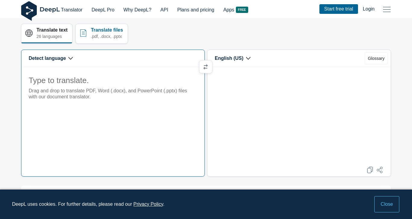
Task: Open the hamburger menu icon
Action: point(387,9)
